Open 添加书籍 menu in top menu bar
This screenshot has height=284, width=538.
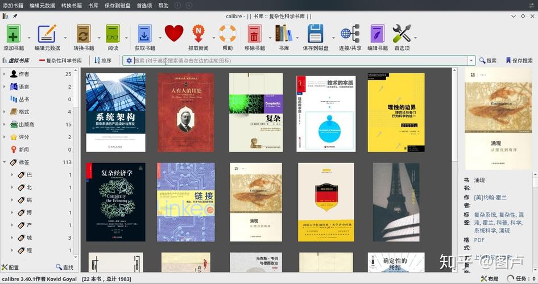tap(13, 6)
